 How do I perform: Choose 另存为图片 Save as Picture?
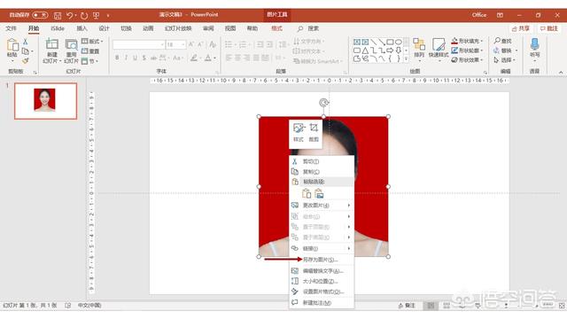322,260
